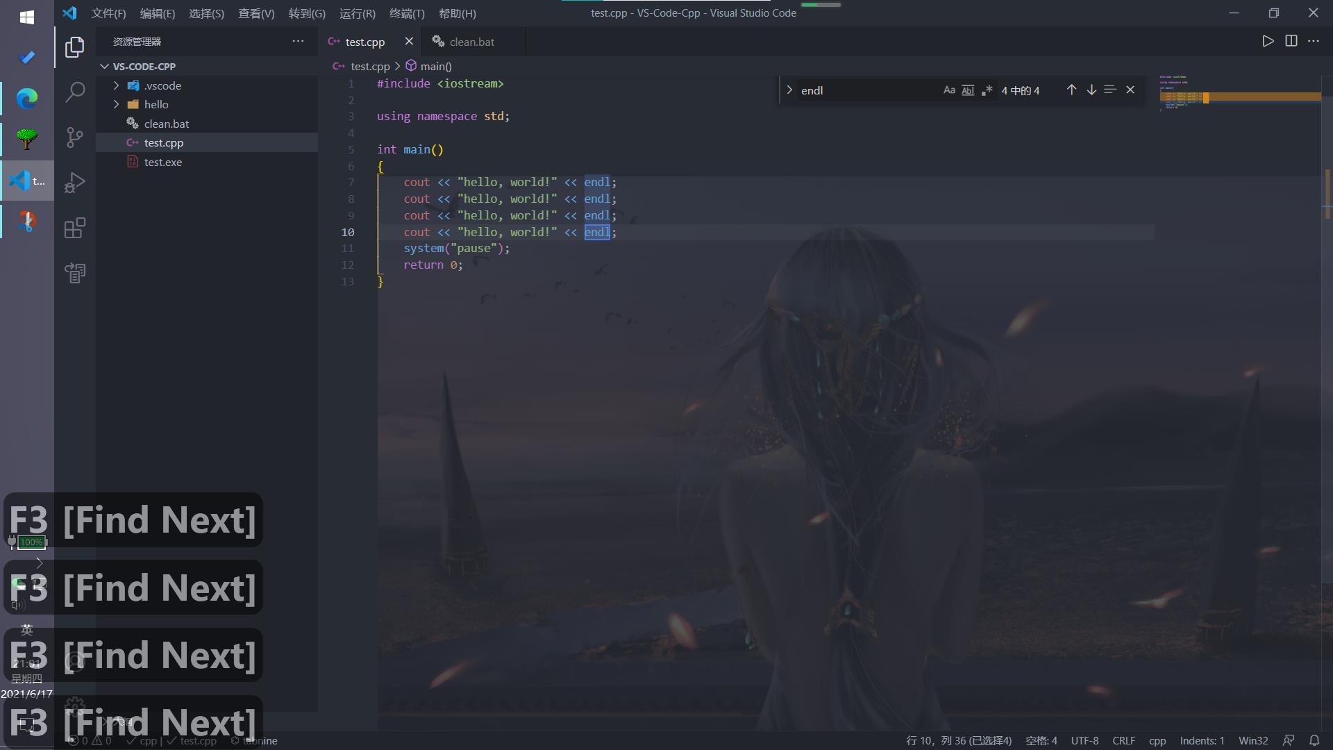Viewport: 1333px width, 750px height.
Task: Click the minimap code overview
Action: pos(1239,94)
